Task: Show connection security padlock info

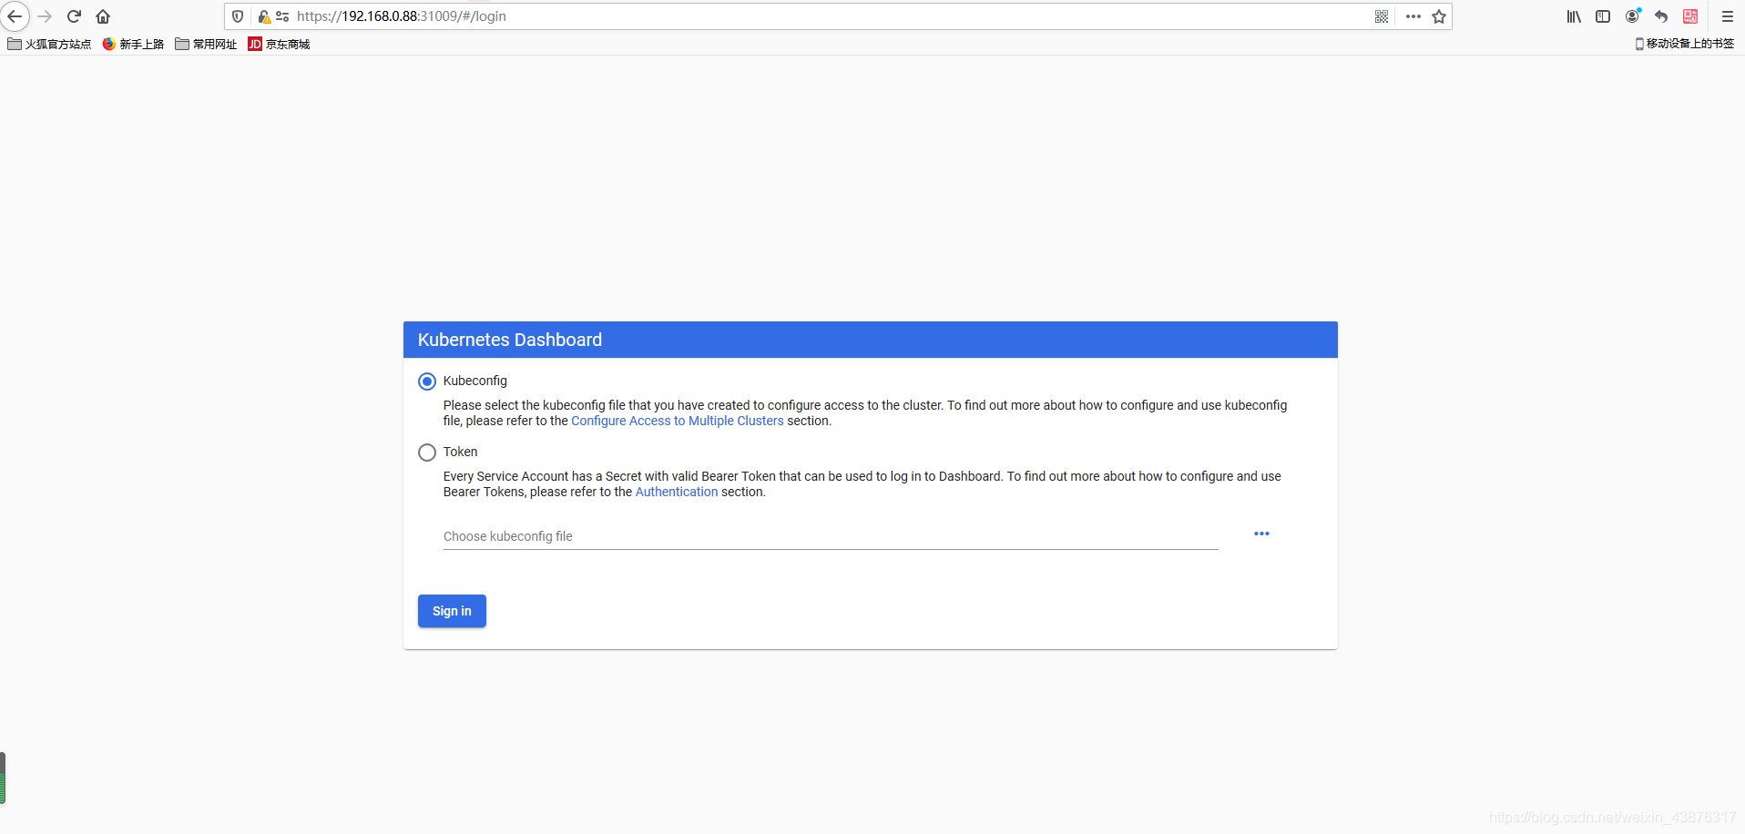Action: [263, 16]
